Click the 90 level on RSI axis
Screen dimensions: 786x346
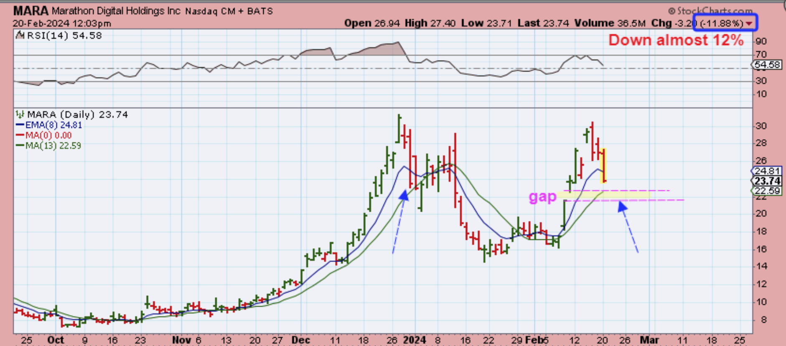point(761,41)
